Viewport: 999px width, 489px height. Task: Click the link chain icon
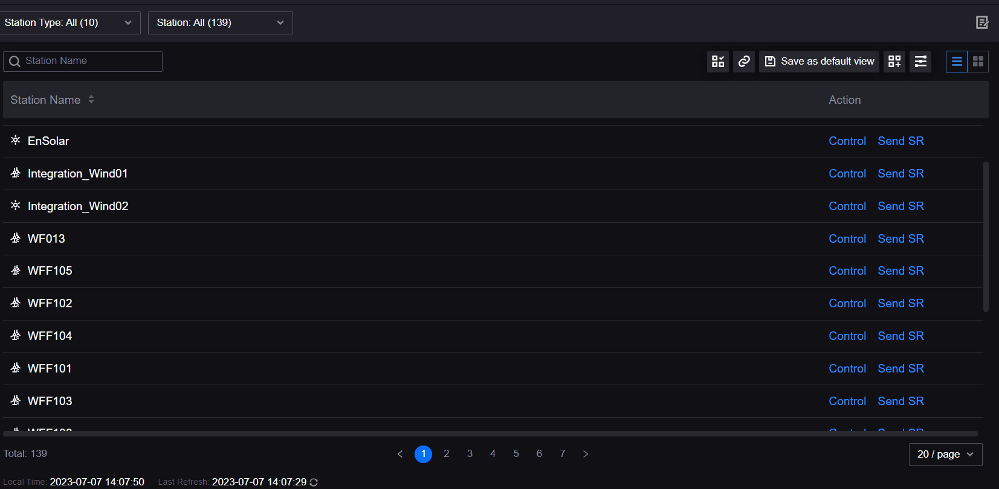point(744,62)
